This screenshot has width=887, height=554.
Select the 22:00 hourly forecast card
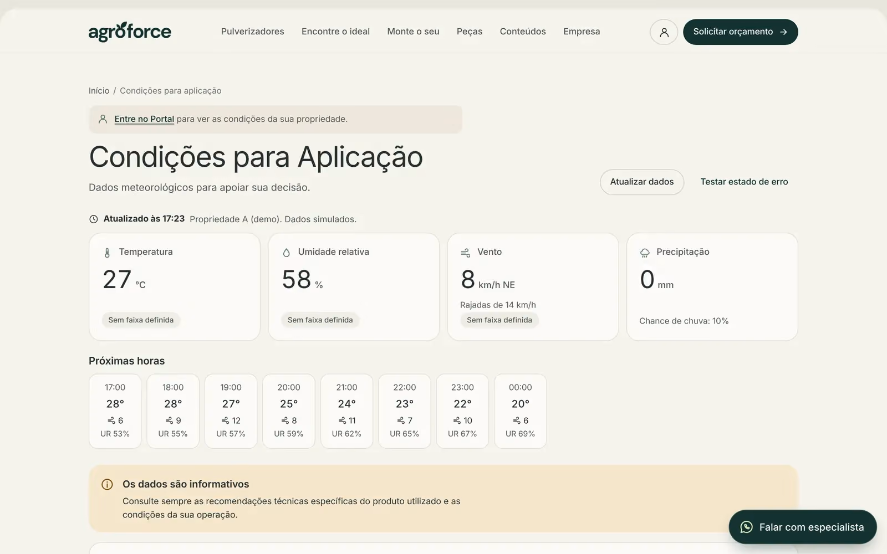point(405,411)
